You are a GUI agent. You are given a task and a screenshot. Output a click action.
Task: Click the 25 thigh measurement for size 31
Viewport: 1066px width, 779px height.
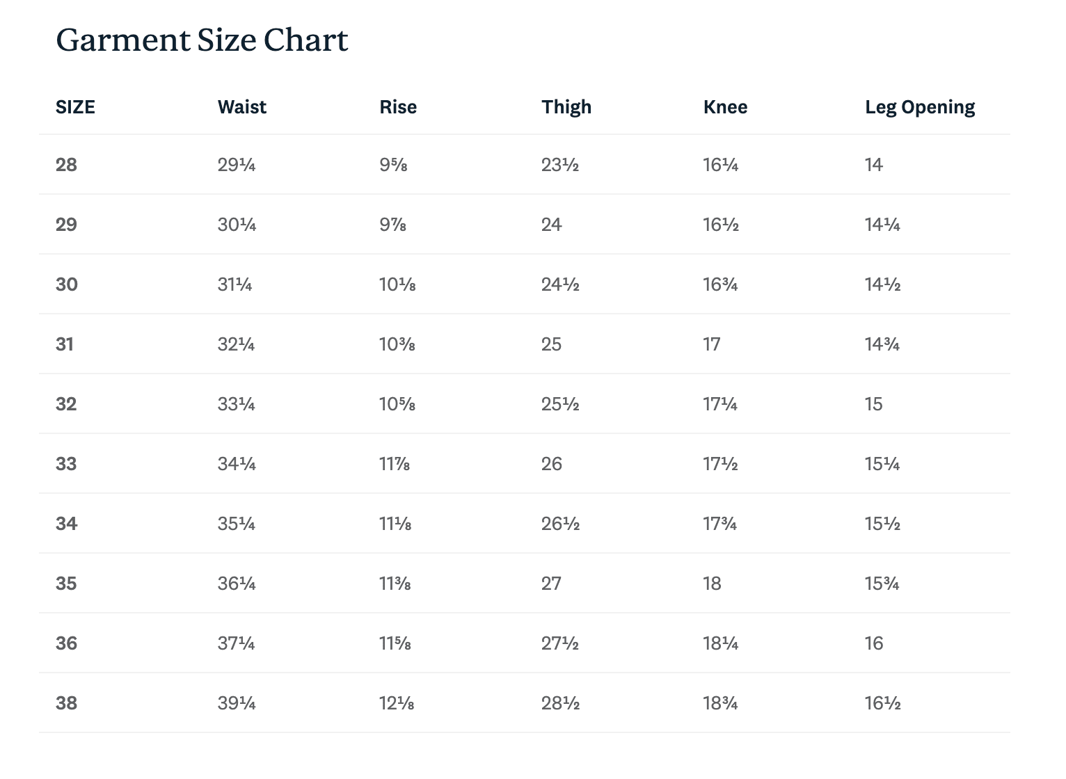[x=551, y=344]
